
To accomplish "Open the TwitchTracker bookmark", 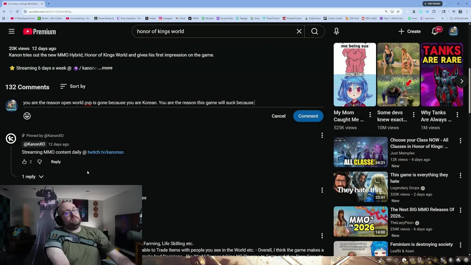I will click(271, 18).
